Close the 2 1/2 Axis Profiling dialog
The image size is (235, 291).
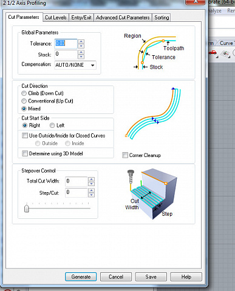196,2
